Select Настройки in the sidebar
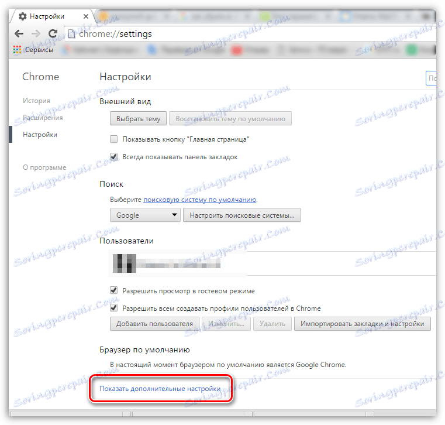The width and height of the screenshot is (445, 425). [40, 135]
